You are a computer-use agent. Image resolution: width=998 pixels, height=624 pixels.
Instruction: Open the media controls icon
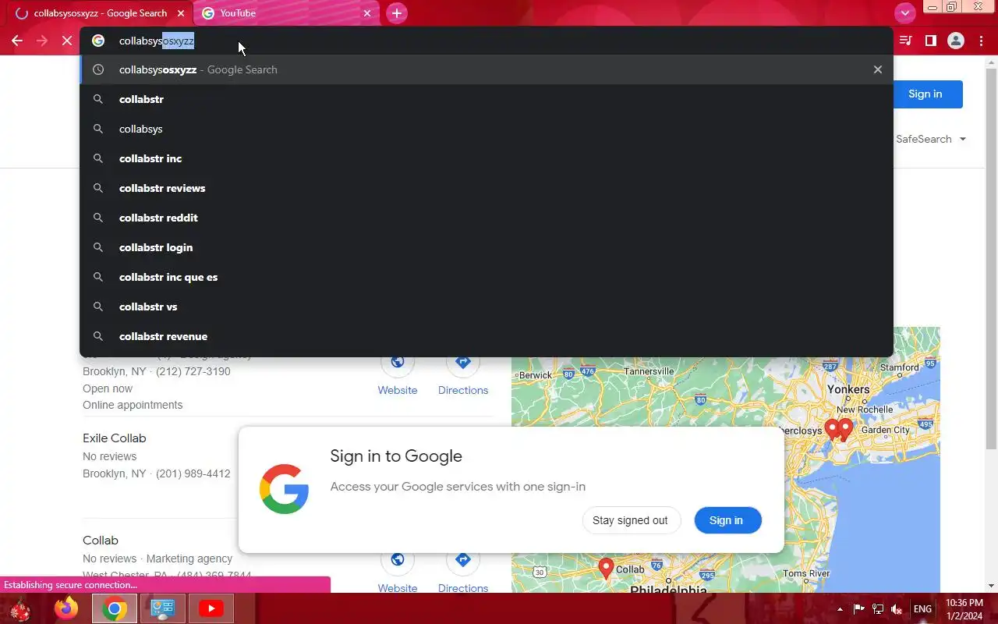905,41
